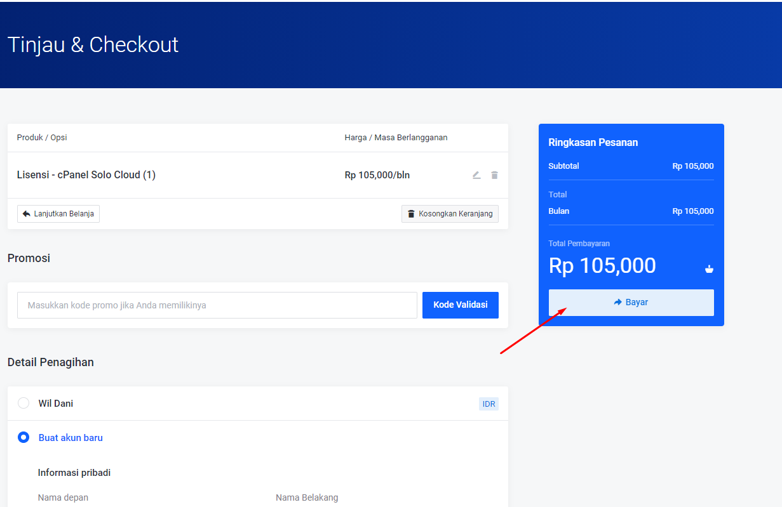Click the arrow icon inside Bayar button
782x507 pixels.
point(617,303)
